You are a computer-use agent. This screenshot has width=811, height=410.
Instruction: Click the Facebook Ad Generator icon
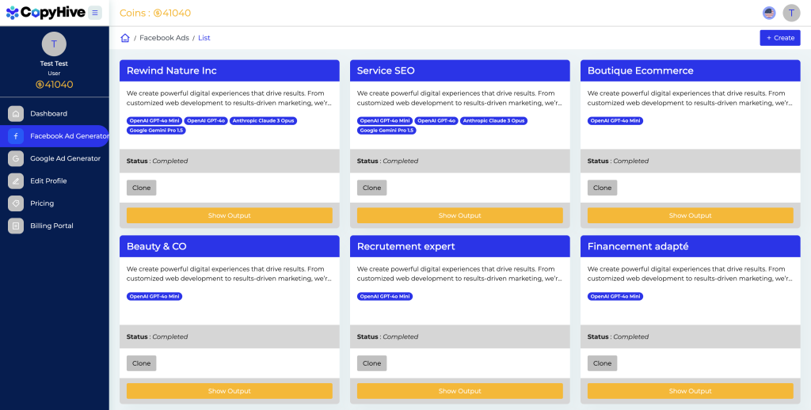[16, 136]
